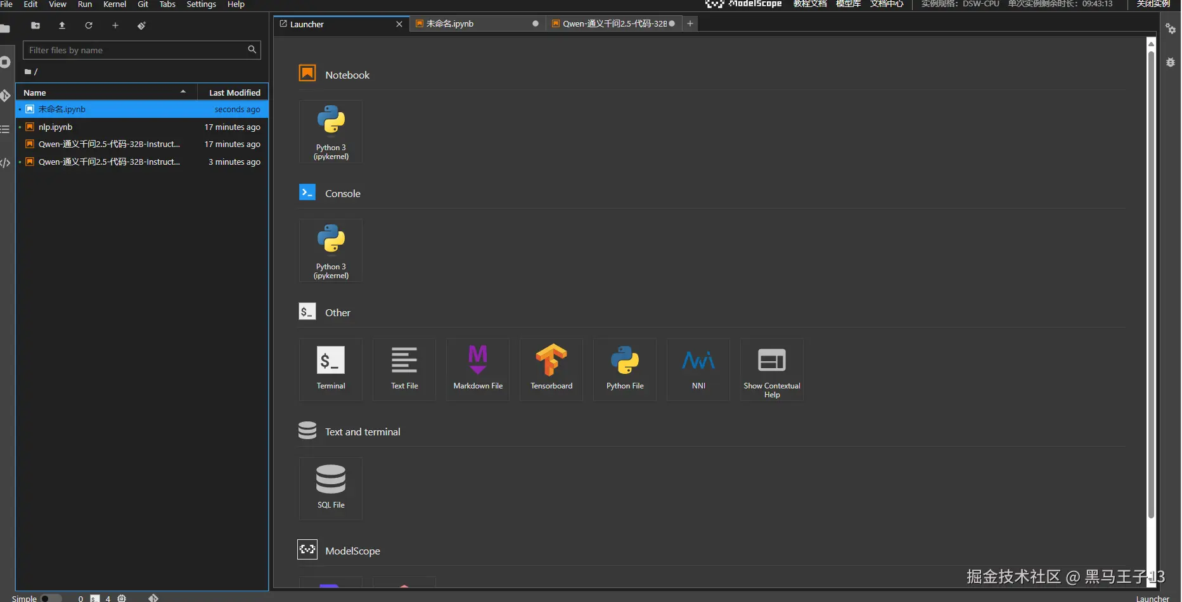Open the Tabs menu

pyautogui.click(x=167, y=4)
